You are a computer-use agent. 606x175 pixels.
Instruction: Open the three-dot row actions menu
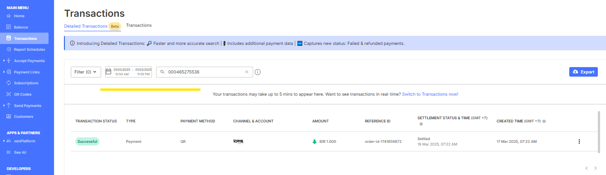[x=579, y=141]
